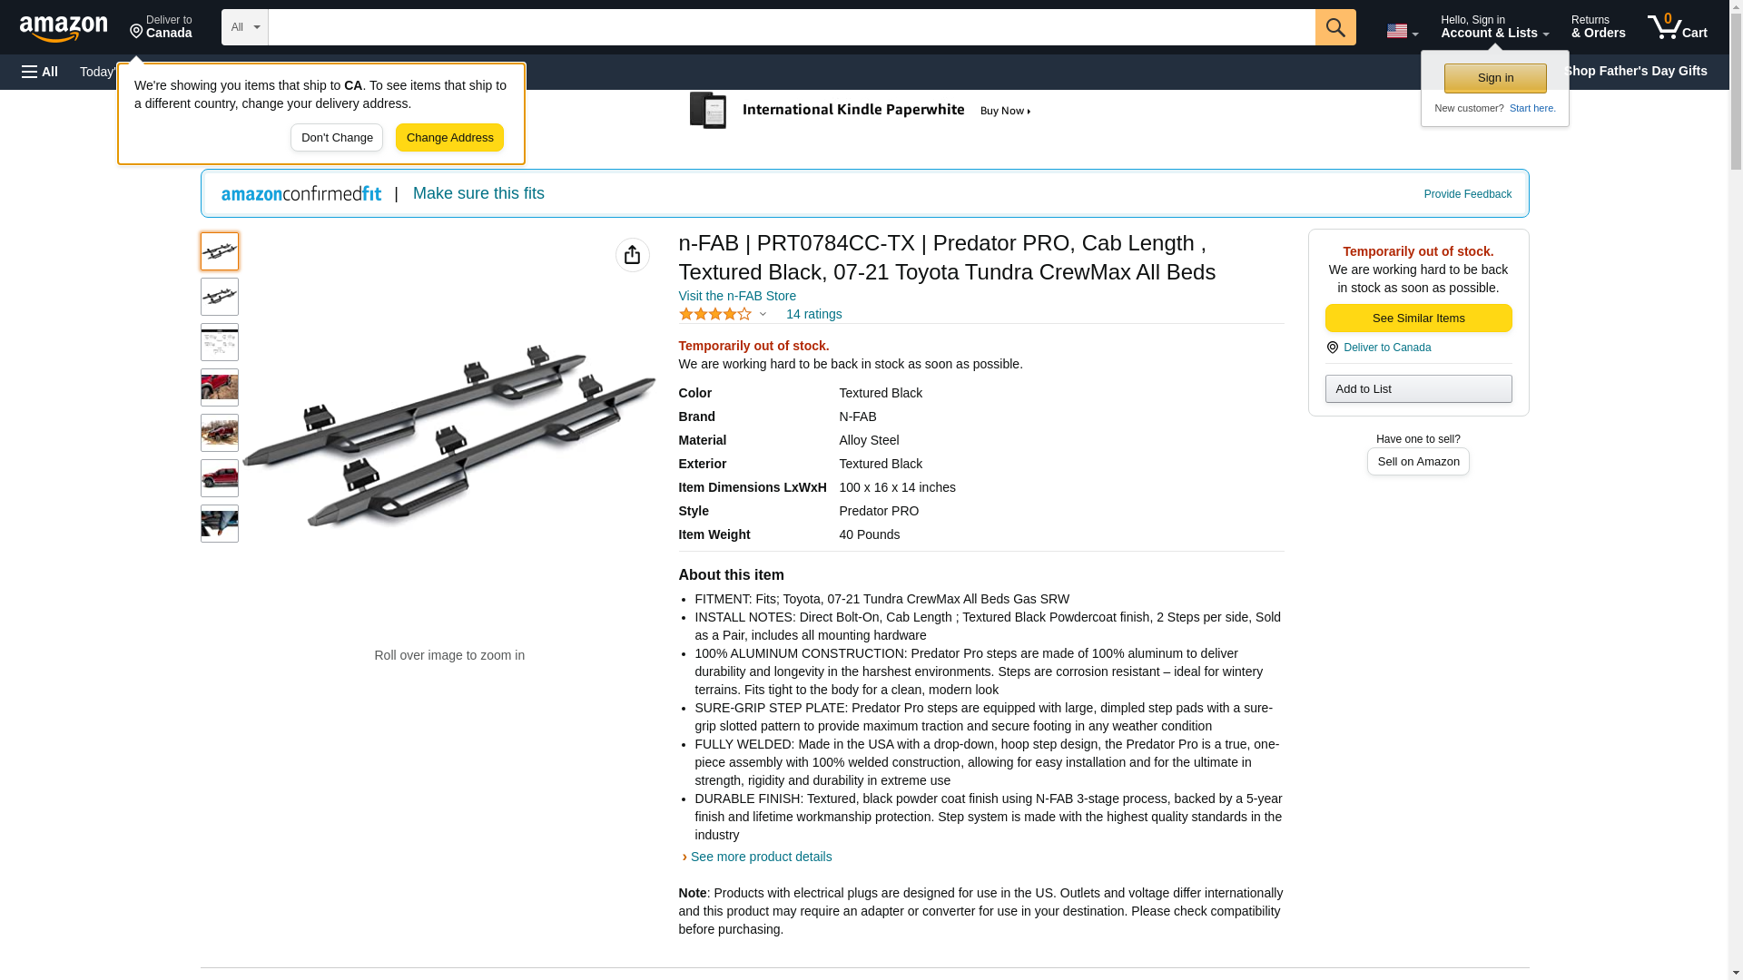Open the All hamburger menu
Screen dimensions: 1743x980
tap(40, 72)
